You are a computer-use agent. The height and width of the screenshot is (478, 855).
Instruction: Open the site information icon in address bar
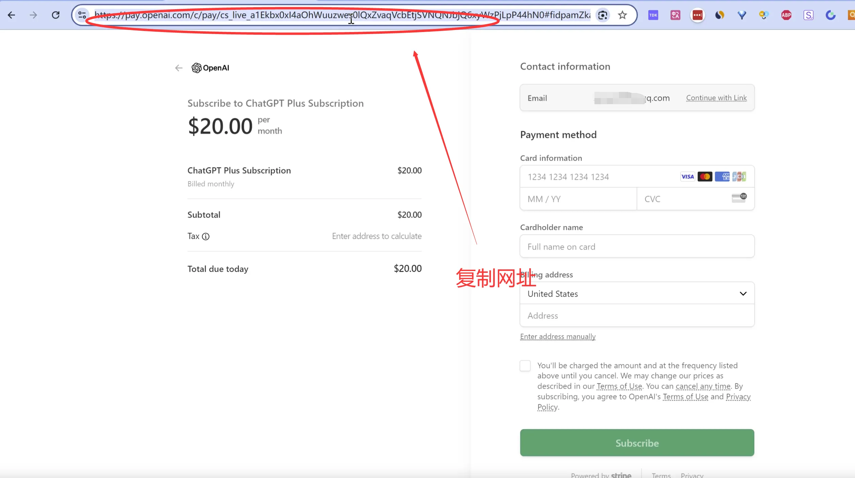click(x=82, y=15)
